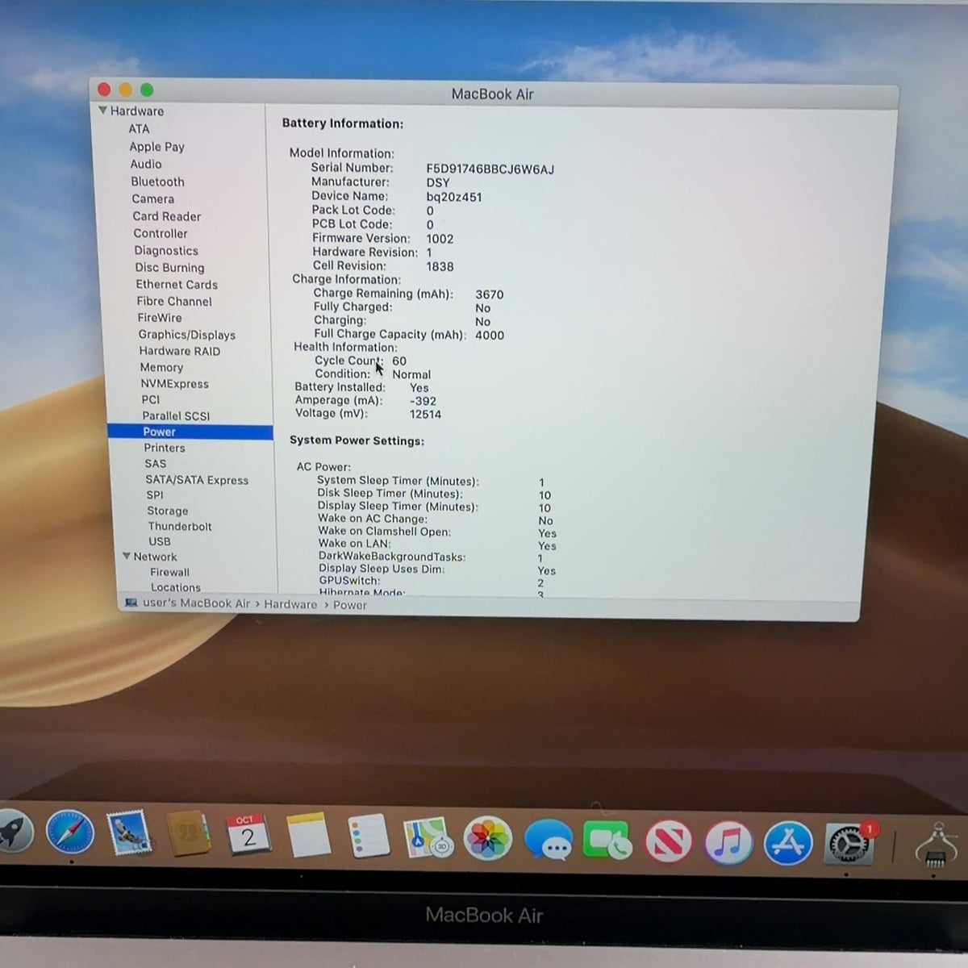Show Memory information

pyautogui.click(x=161, y=368)
